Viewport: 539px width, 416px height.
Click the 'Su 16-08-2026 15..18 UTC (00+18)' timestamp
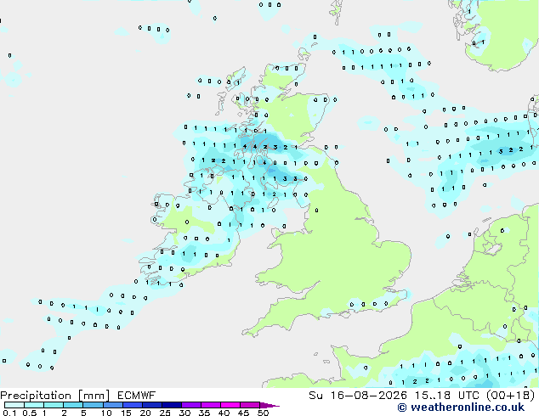[422, 396]
